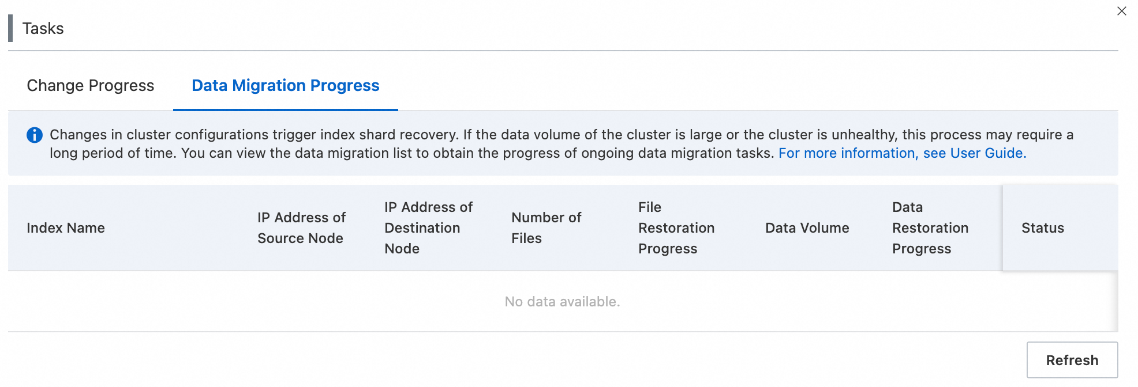The image size is (1138, 387).
Task: Click the Tasks panel title
Action: pyautogui.click(x=43, y=29)
